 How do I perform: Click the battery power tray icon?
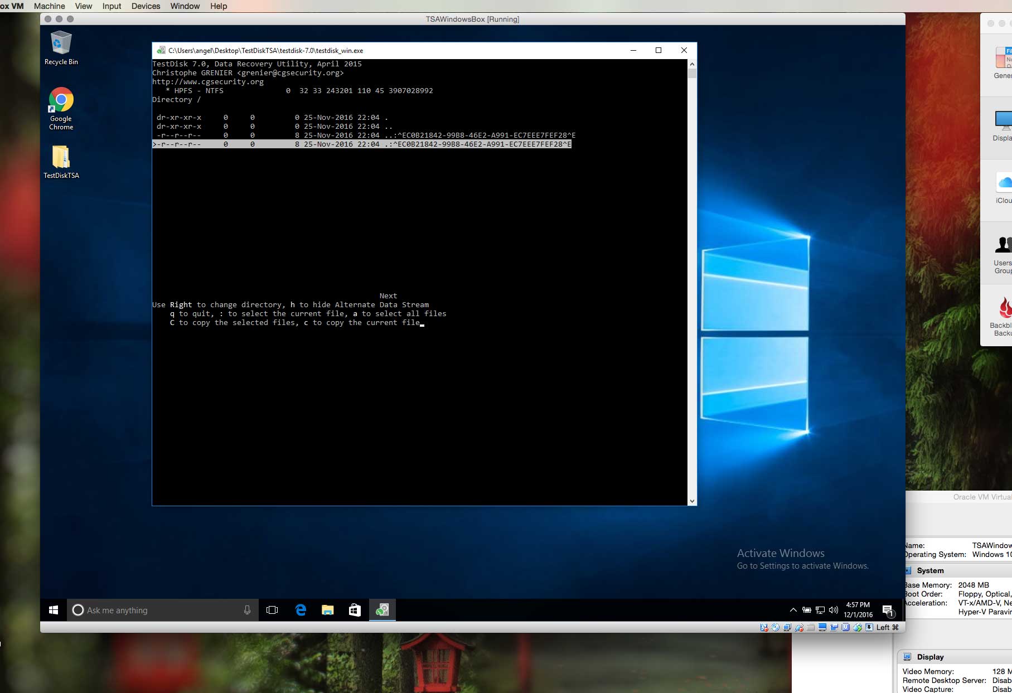click(806, 610)
